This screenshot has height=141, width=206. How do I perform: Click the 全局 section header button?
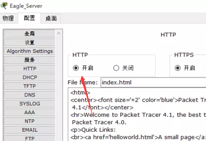pyautogui.click(x=30, y=34)
